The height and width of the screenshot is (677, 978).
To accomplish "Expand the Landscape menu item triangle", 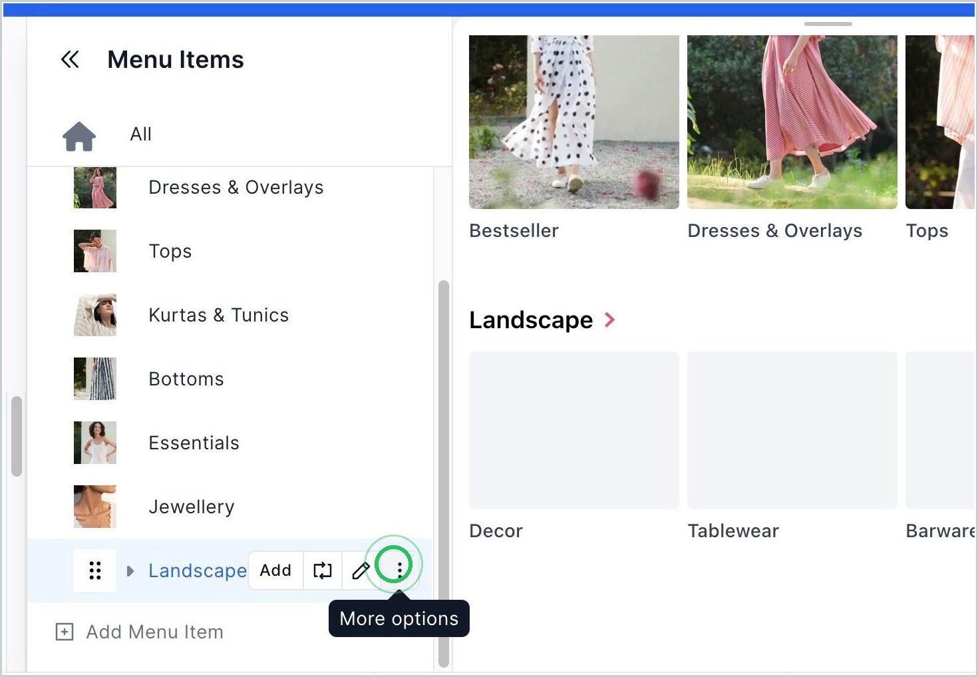I will [130, 571].
